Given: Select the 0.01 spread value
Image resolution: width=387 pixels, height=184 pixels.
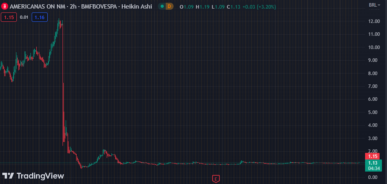Looking at the screenshot, I should point(24,17).
